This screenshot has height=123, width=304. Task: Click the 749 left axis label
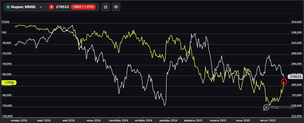click(4, 33)
